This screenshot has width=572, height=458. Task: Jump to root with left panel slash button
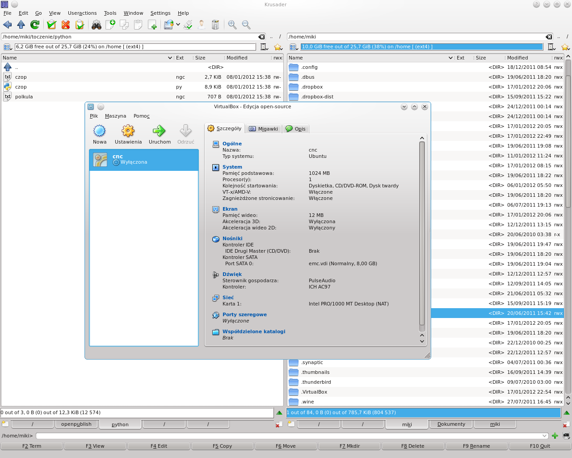coord(280,37)
